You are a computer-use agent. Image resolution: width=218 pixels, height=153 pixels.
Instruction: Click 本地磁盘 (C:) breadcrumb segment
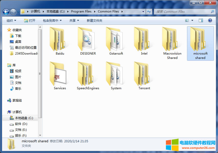(55, 11)
